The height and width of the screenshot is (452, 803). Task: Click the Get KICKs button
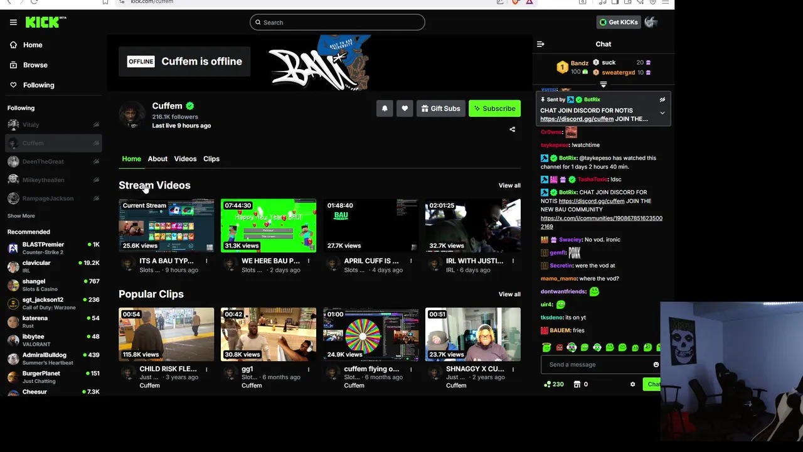click(x=619, y=23)
